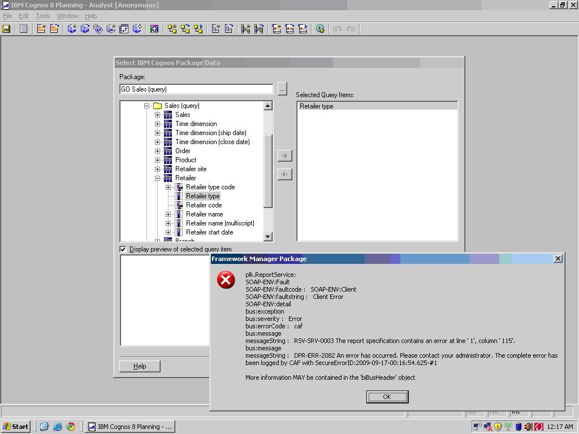This screenshot has height=434, width=579.
Task: Select Retailer name (multiscript) in the tree
Action: tap(220, 223)
